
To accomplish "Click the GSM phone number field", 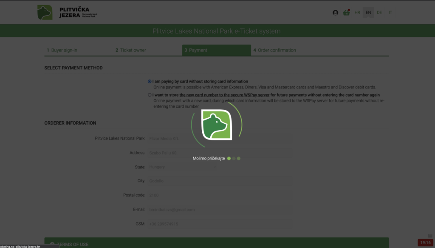I will 219,224.
